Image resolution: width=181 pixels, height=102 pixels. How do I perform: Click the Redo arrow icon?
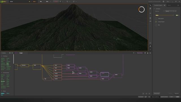pyautogui.click(x=74, y=1)
